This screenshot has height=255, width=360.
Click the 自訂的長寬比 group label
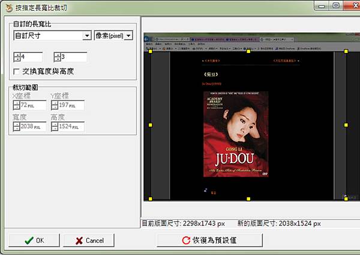pyautogui.click(x=32, y=24)
